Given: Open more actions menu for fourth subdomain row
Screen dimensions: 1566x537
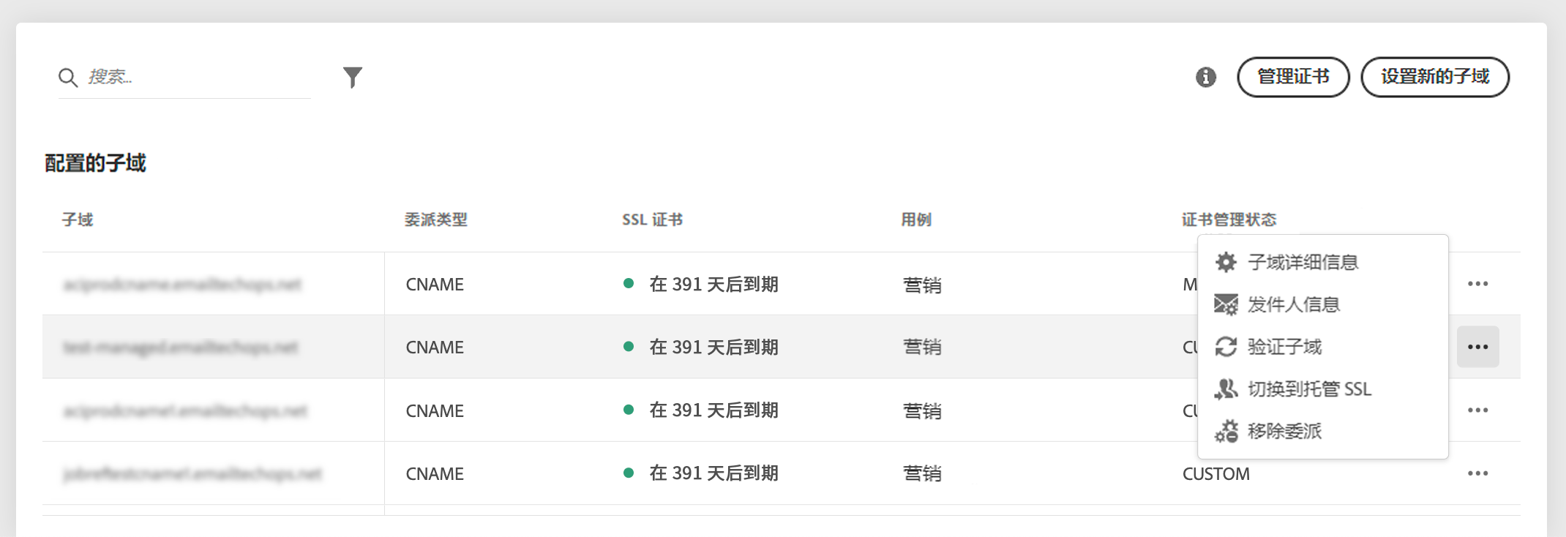Looking at the screenshot, I should pyautogui.click(x=1477, y=473).
